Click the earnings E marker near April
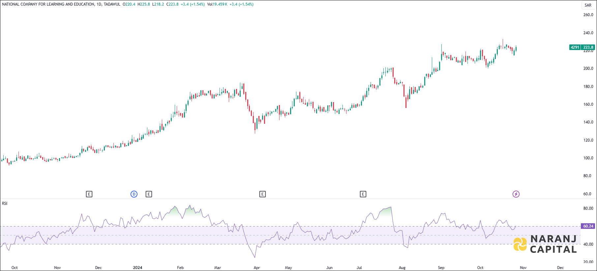 (262, 194)
